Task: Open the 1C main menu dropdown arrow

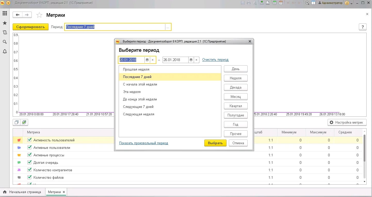Action: pos(8,3)
